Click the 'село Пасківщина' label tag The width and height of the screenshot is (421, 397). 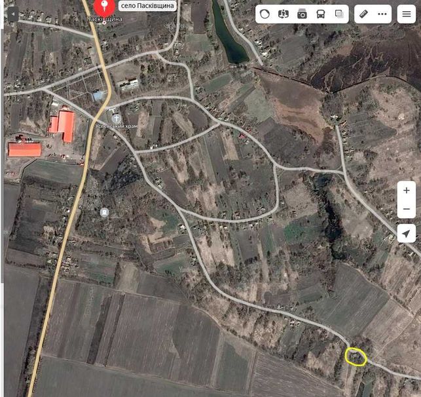pos(147,6)
